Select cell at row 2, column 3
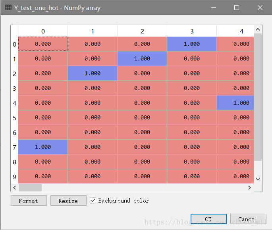This screenshot has width=272, height=230. point(192,73)
